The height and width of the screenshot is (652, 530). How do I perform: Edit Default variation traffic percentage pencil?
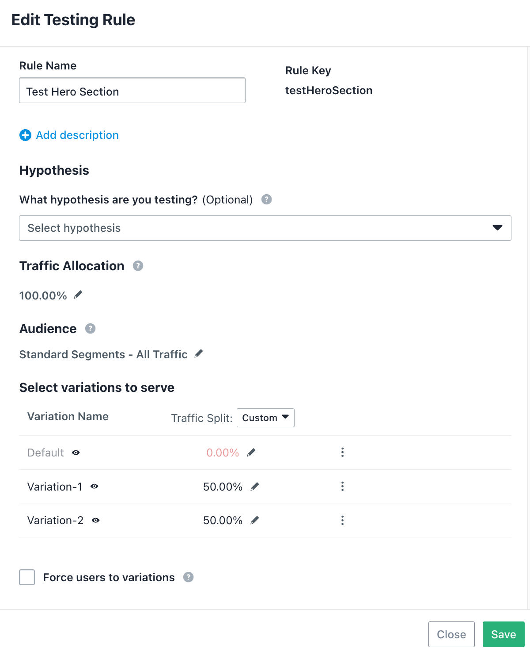tap(251, 453)
